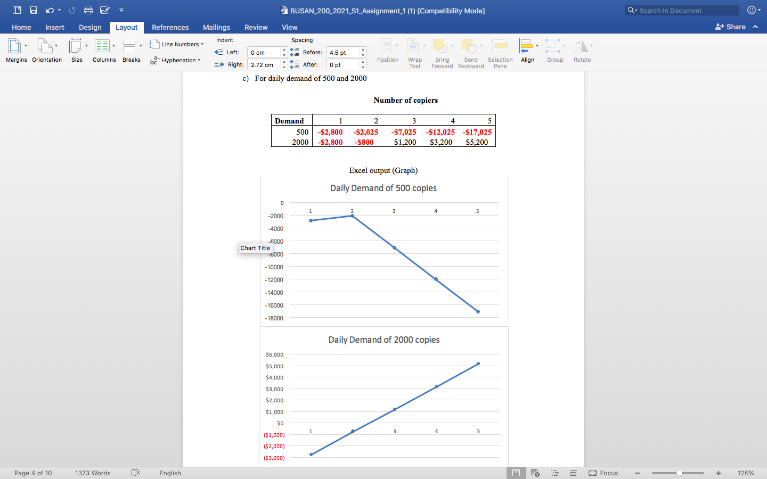Screen dimensions: 767x479
Task: Click the Search in Document field
Action: click(682, 10)
